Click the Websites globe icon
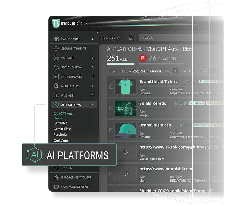This screenshot has height=206, width=231. coord(56,58)
